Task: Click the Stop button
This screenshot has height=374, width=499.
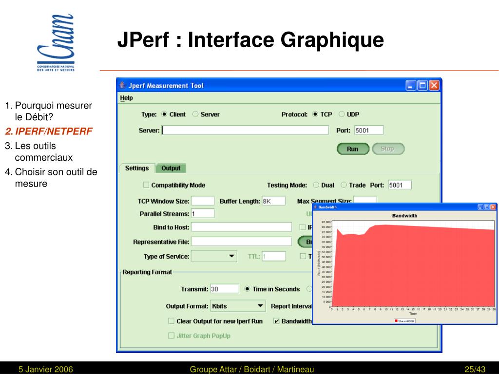Action: pyautogui.click(x=388, y=149)
